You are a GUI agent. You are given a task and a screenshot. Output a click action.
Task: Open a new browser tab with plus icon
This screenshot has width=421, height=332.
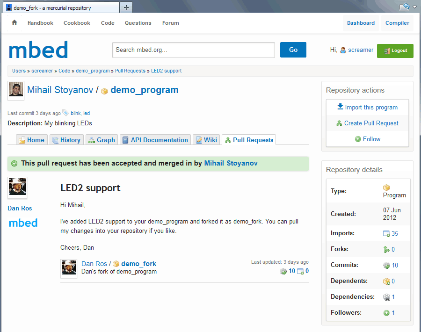pos(126,7)
